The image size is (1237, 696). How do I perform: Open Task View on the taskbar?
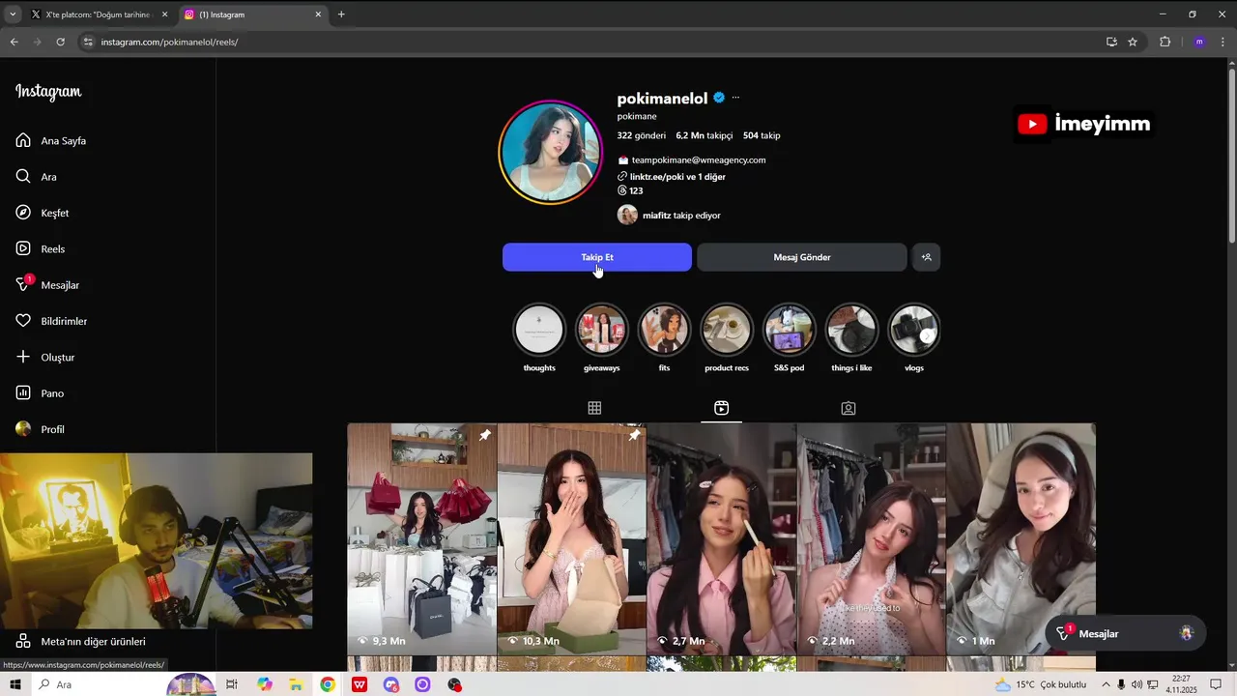(x=232, y=684)
